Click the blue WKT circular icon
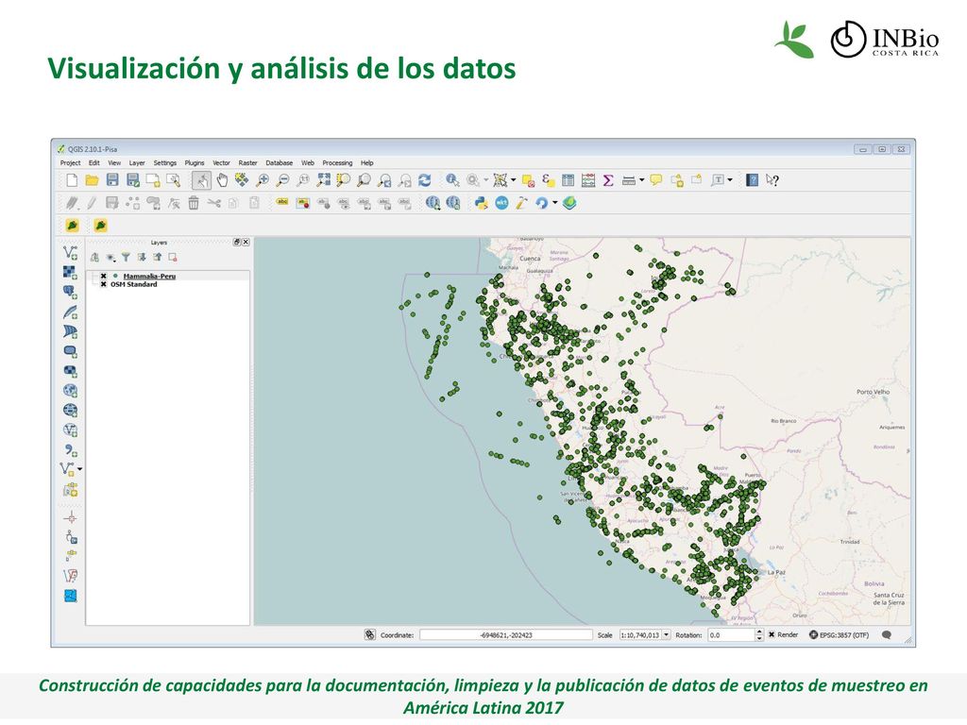The height and width of the screenshot is (725, 967). (501, 203)
